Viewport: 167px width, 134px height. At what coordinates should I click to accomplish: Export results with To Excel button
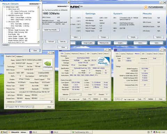51,42
